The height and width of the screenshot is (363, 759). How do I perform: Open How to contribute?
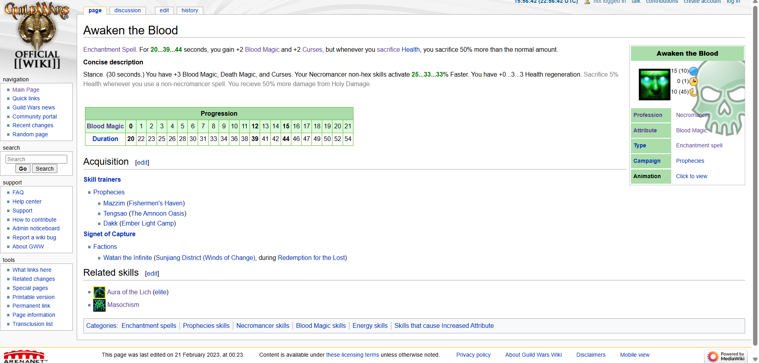[x=34, y=220]
